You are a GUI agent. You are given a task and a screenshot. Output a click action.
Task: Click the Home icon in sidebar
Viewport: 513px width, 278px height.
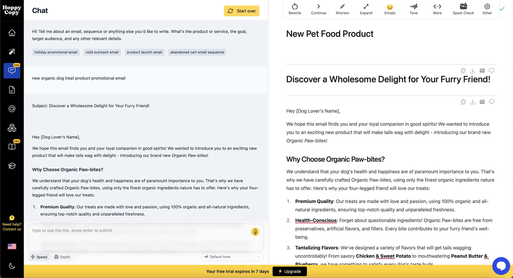[x=12, y=33]
